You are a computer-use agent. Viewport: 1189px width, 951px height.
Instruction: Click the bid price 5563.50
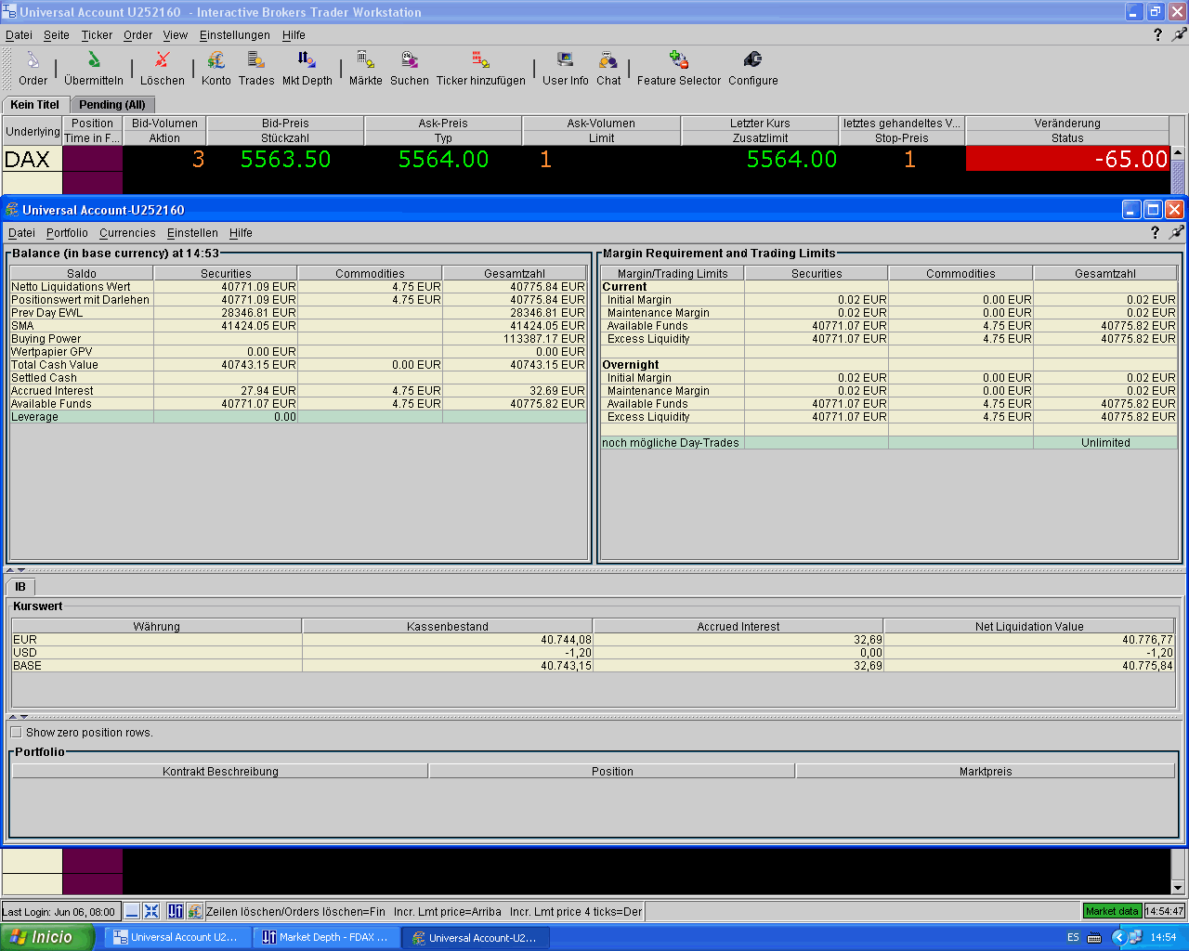[285, 159]
